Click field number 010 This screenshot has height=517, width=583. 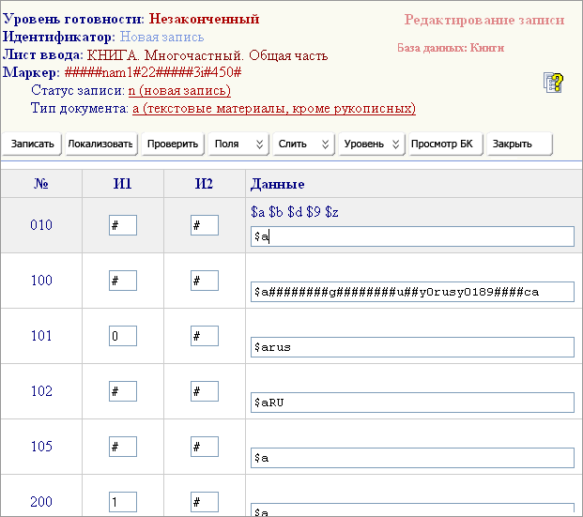point(41,225)
